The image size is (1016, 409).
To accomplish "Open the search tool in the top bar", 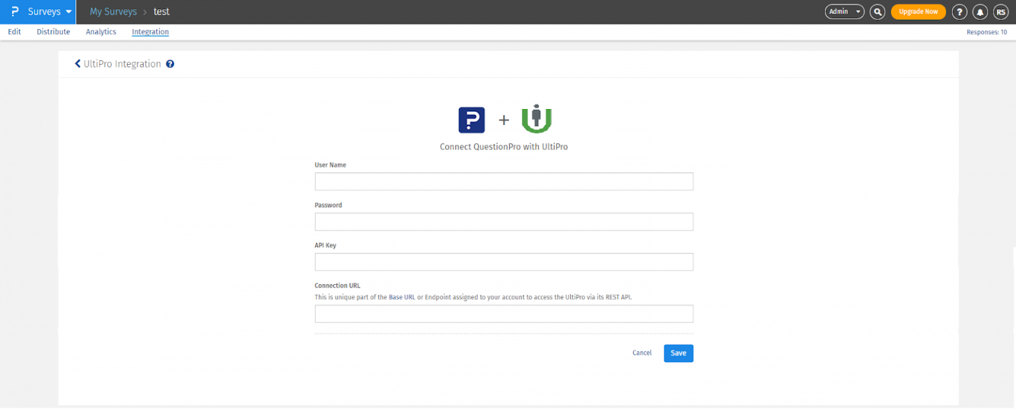I will click(877, 11).
